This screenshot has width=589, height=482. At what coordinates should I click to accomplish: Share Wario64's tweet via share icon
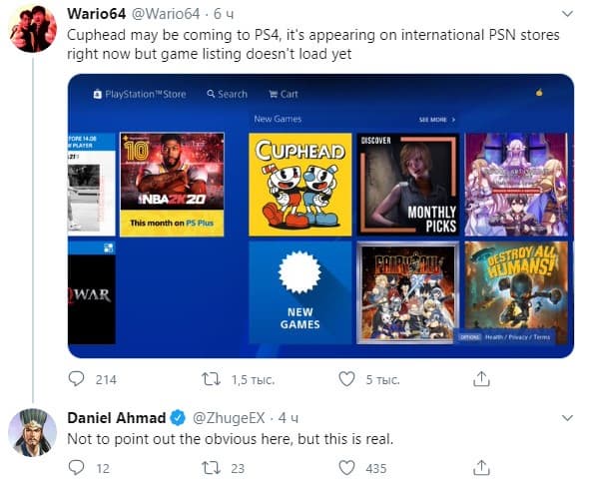point(481,379)
